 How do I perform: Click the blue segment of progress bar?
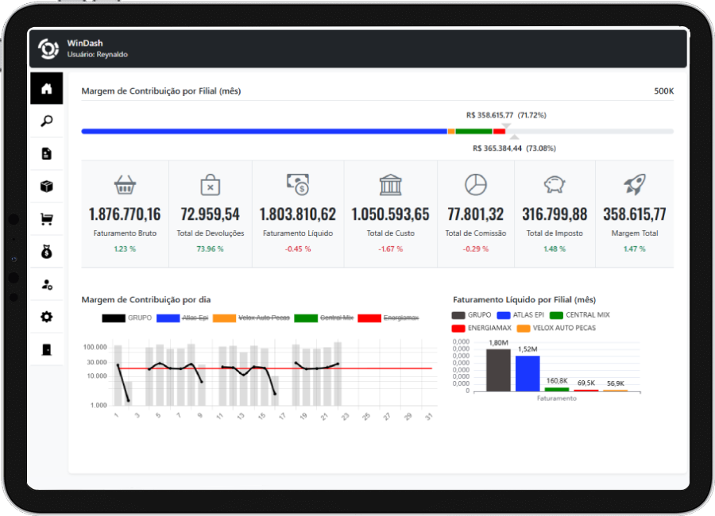tap(264, 131)
